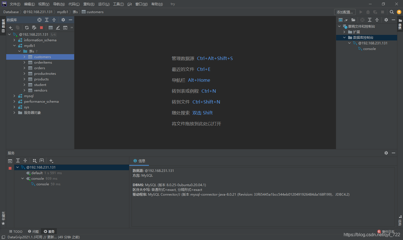Expand all in database panel header

pos(47,20)
